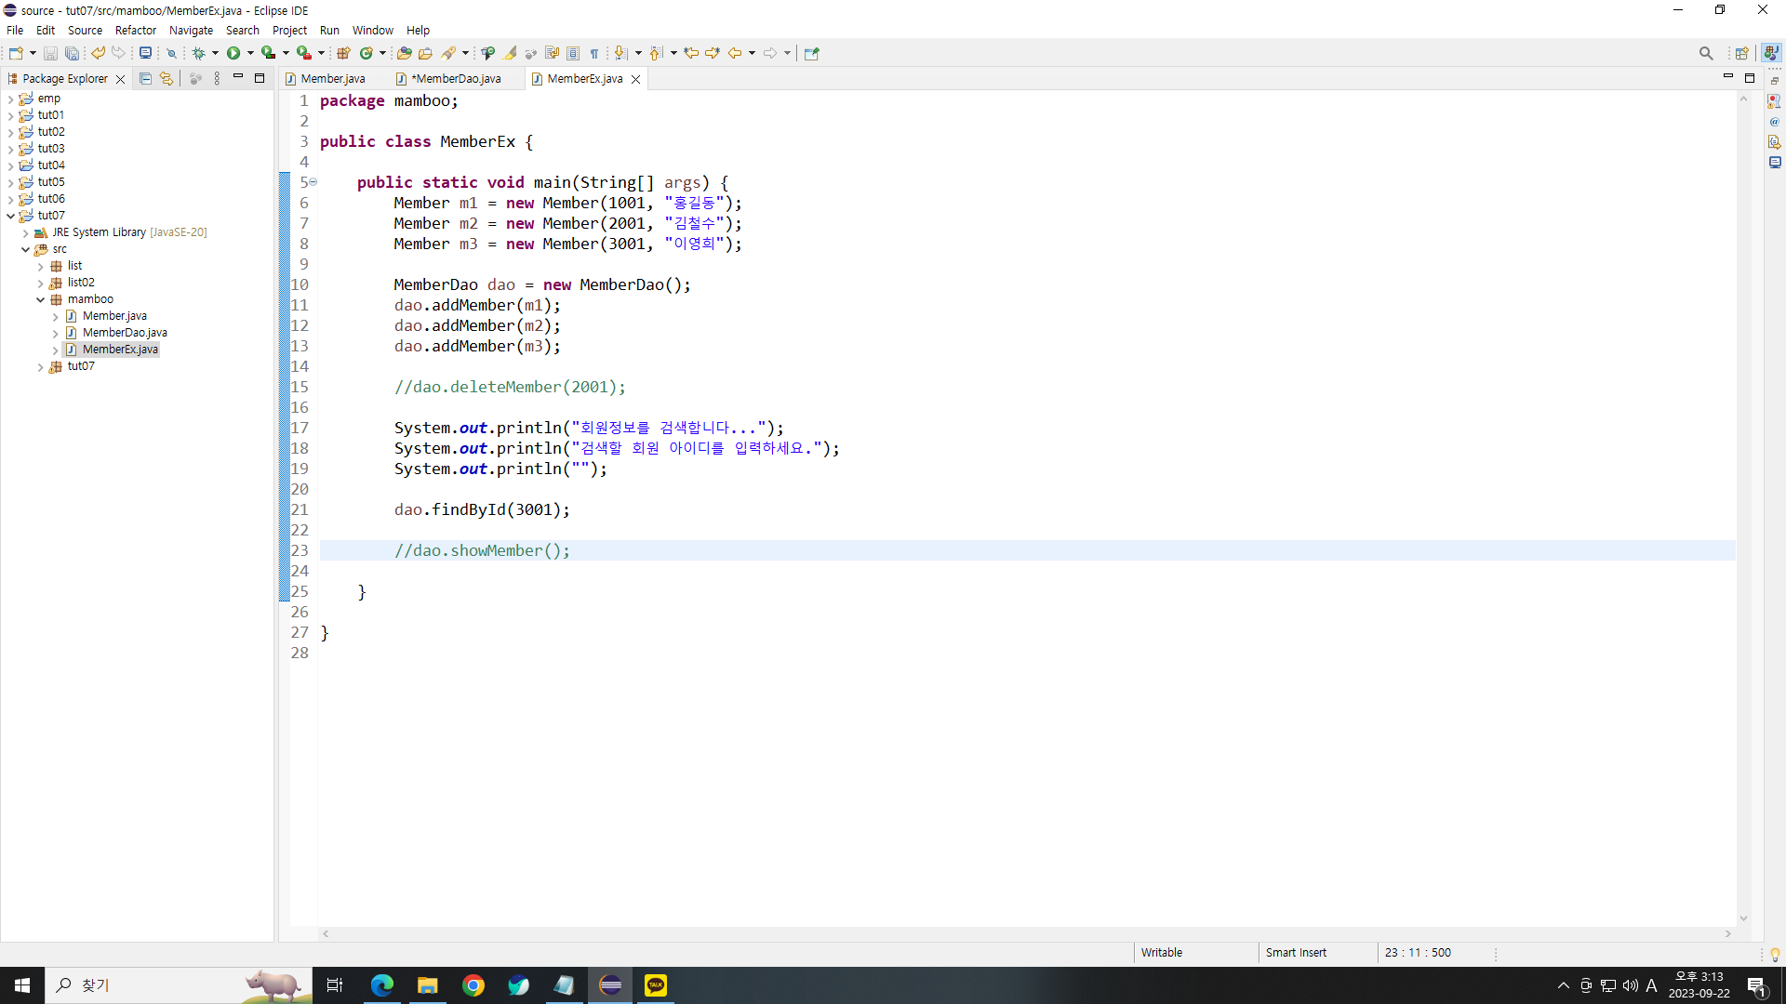
Task: Click the editor's horizontal scrollbar
Action: click(x=1023, y=933)
